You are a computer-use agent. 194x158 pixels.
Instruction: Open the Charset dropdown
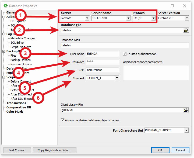tap(117, 78)
